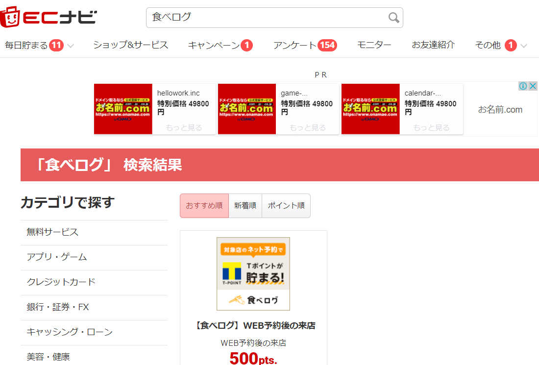Image resolution: width=539 pixels, height=365 pixels.
Task: Click the カテゴリで探す heading
Action: (68, 202)
